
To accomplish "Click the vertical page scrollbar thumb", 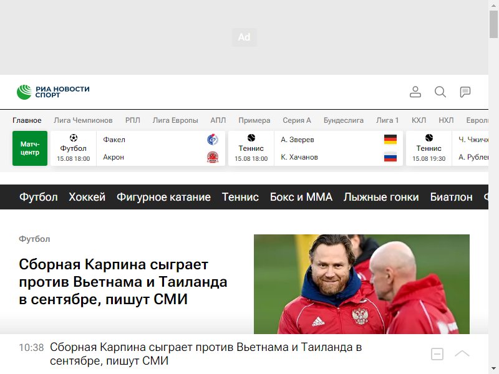I will pyautogui.click(x=493, y=24).
